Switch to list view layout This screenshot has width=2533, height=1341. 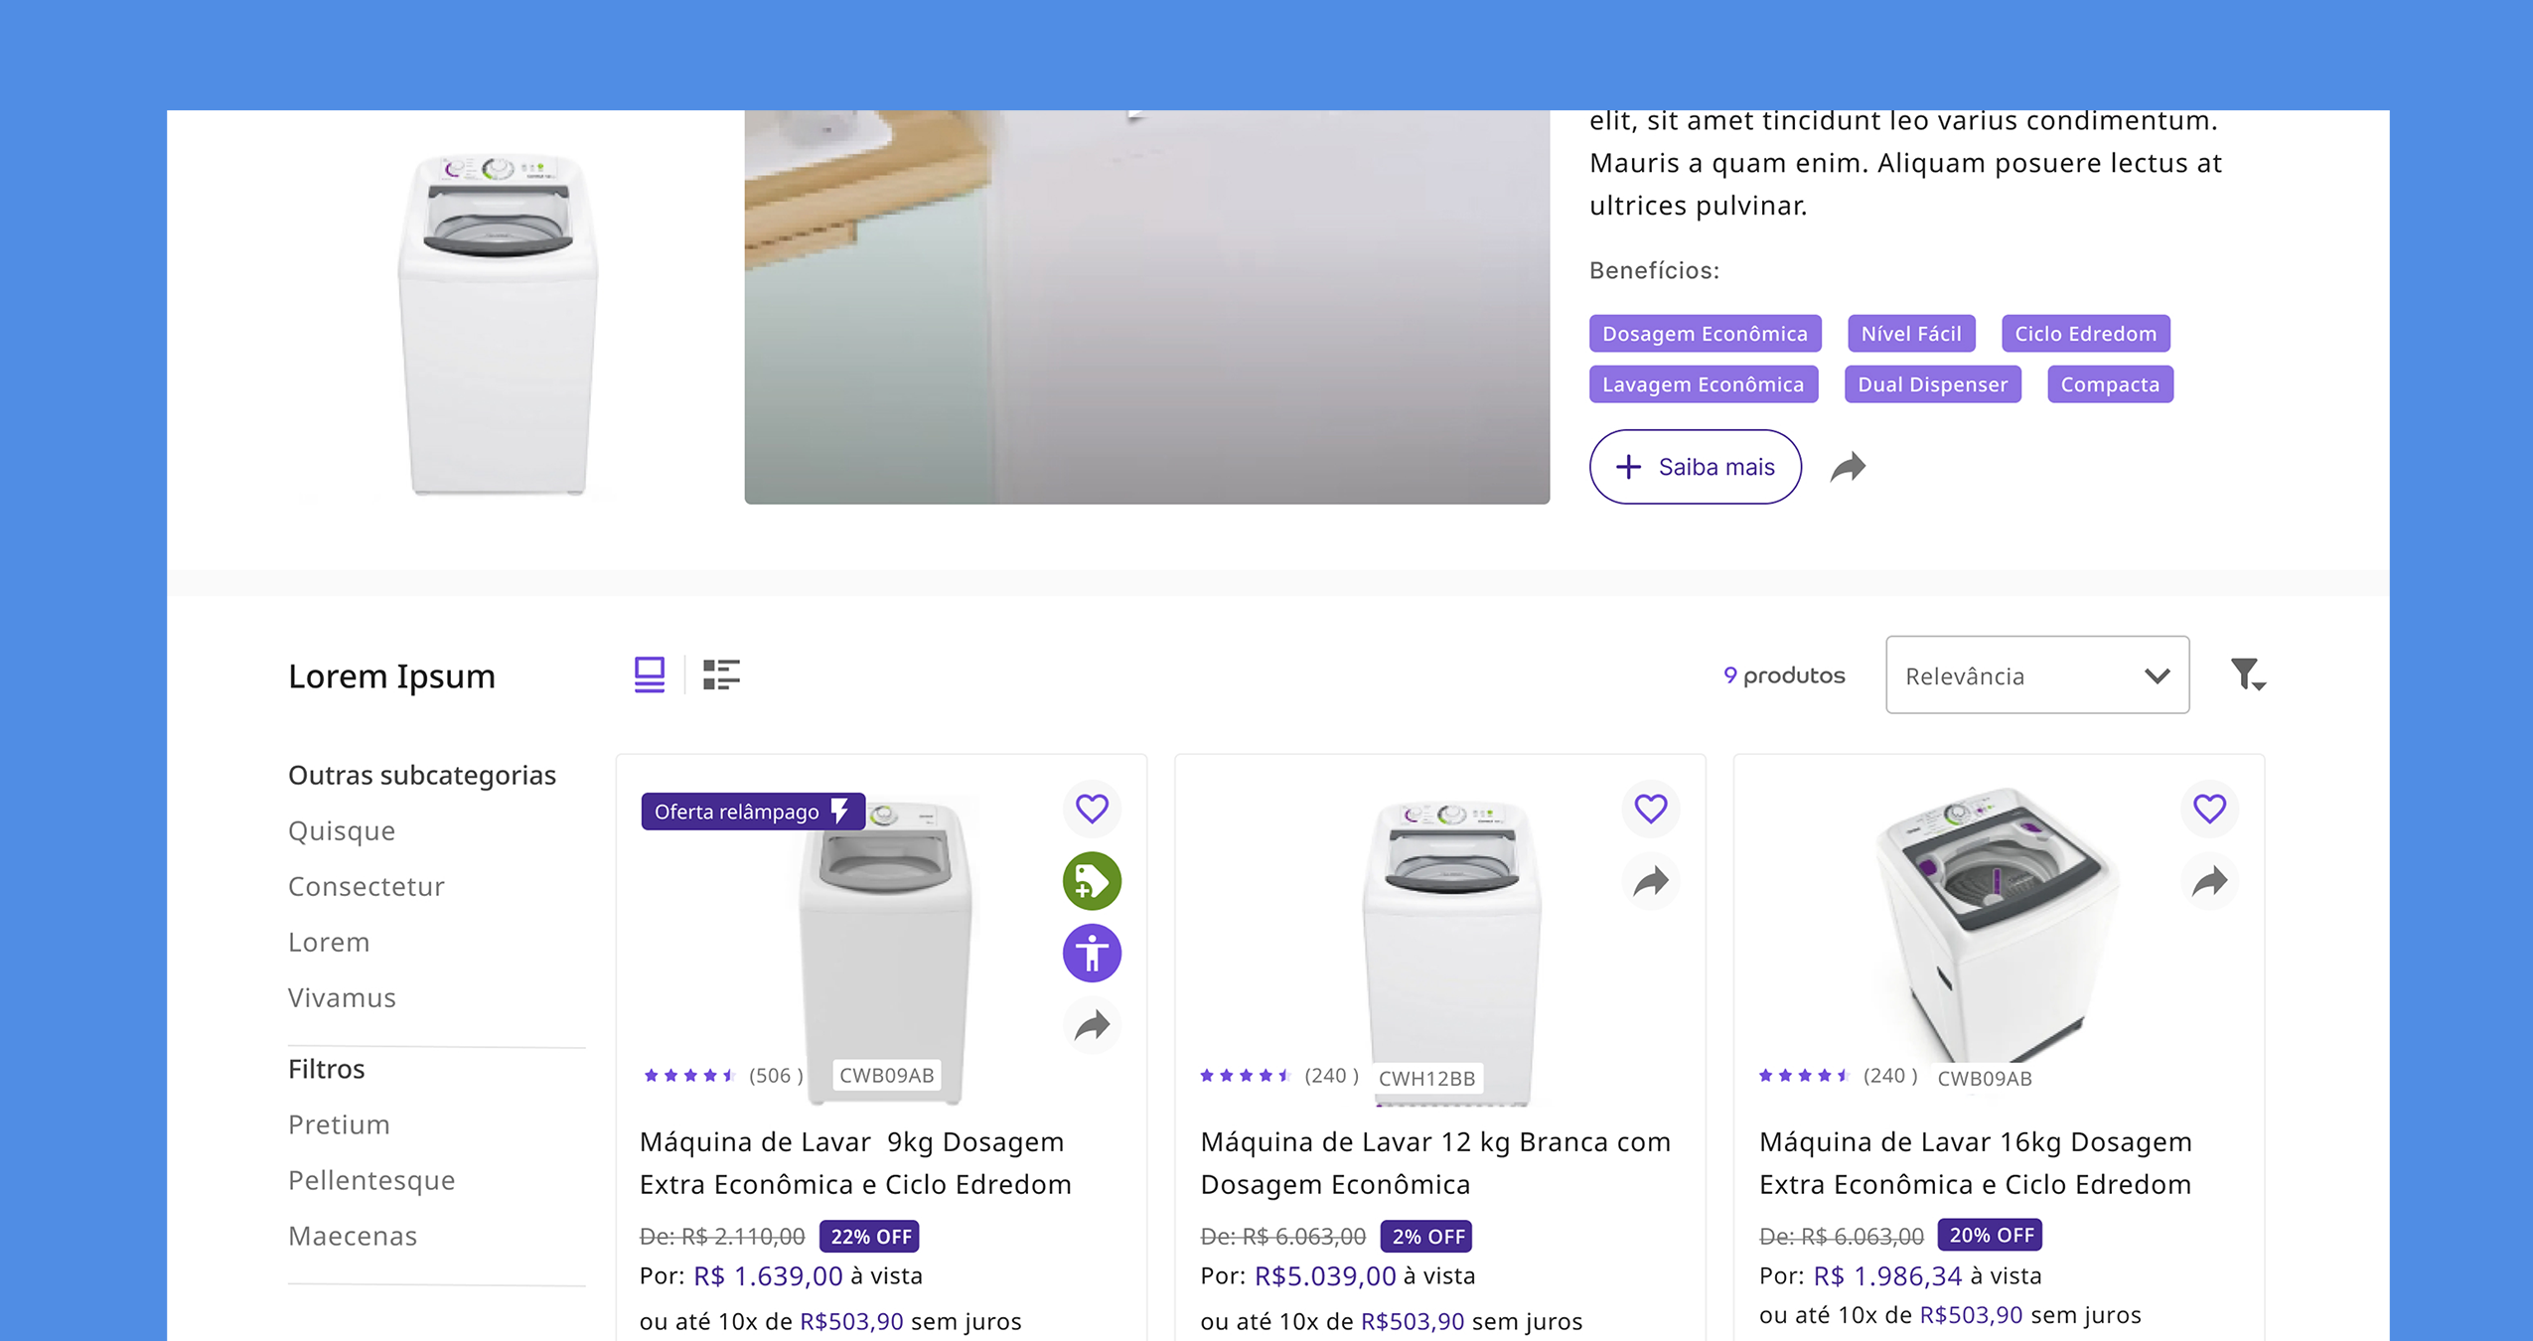click(x=721, y=675)
